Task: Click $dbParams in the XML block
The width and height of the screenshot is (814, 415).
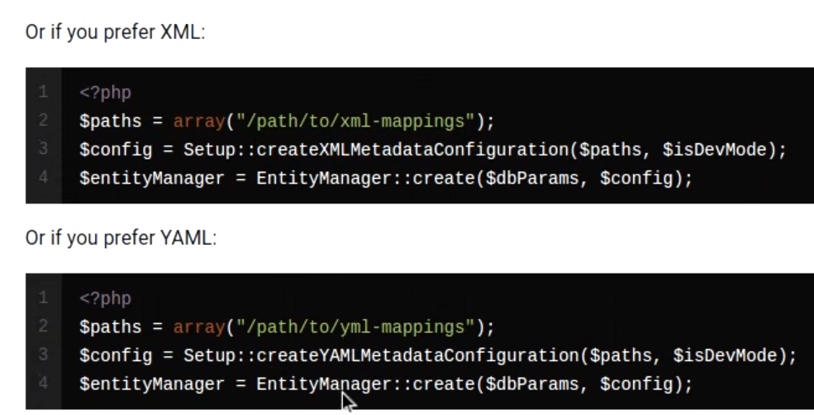Action: click(531, 179)
